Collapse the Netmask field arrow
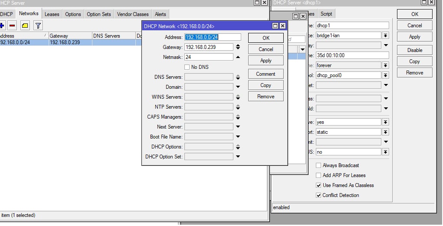The image size is (443, 226). 238,57
